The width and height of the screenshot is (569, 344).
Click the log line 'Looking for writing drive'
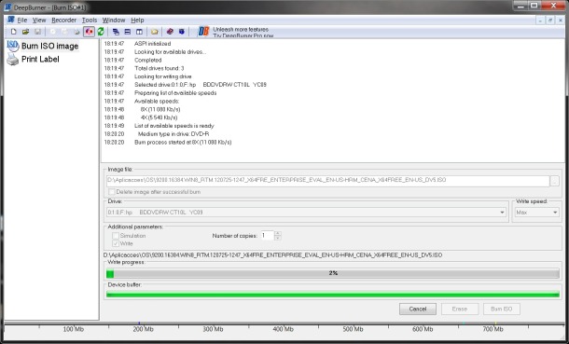pyautogui.click(x=162, y=76)
